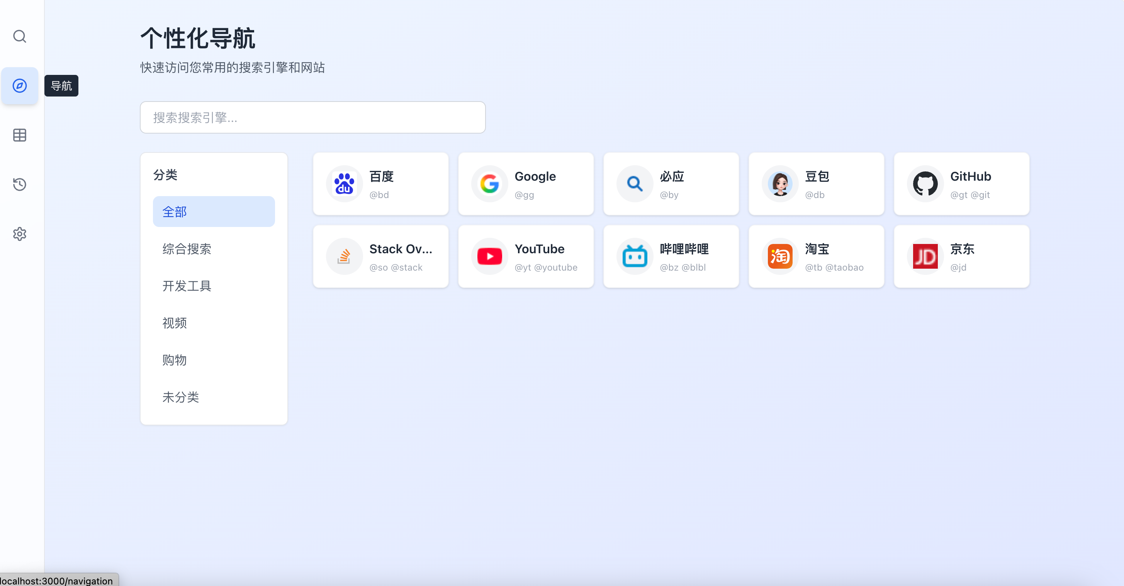This screenshot has width=1124, height=586.
Task: Open the Google card title
Action: 535,176
